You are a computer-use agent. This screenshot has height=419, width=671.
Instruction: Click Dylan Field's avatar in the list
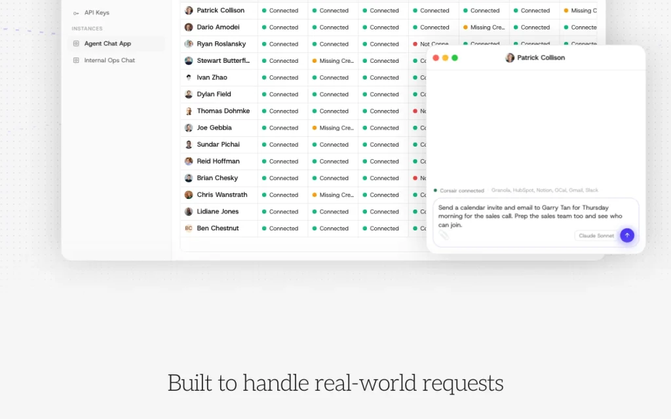189,94
